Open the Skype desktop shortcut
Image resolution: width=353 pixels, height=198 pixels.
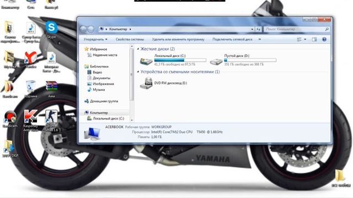(x=51, y=30)
